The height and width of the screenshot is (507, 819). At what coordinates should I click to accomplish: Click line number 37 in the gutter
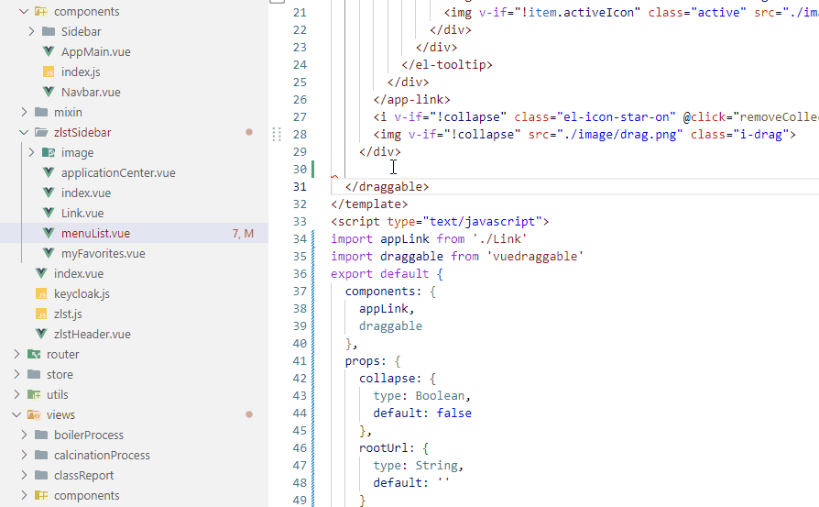tap(299, 292)
